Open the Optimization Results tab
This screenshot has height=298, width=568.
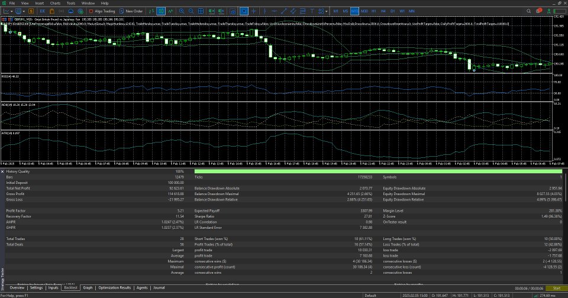tap(114, 288)
